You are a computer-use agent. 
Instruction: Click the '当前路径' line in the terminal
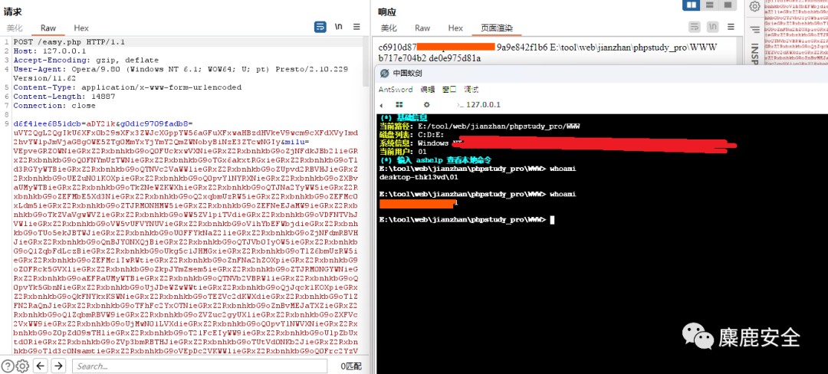(x=480, y=126)
